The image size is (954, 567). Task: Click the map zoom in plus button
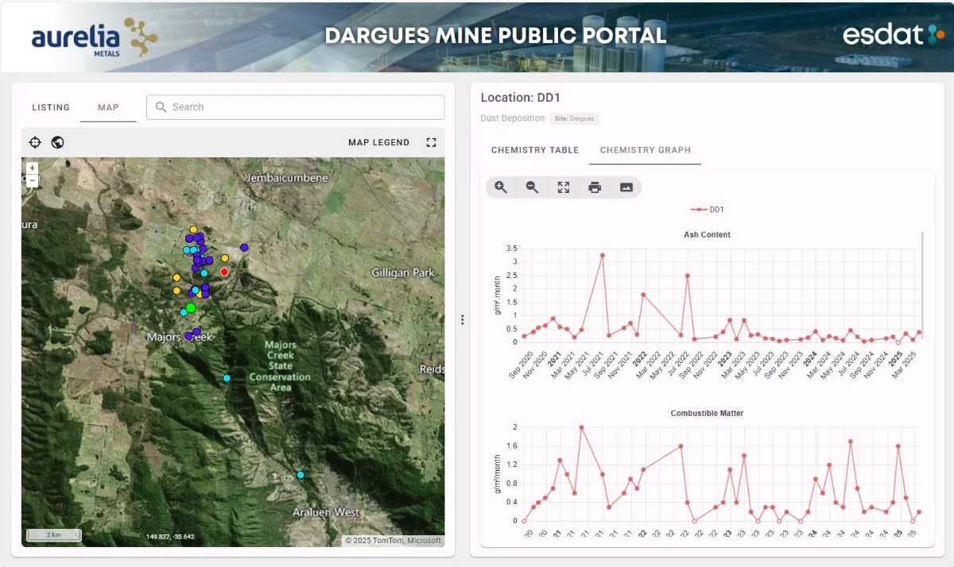click(32, 168)
